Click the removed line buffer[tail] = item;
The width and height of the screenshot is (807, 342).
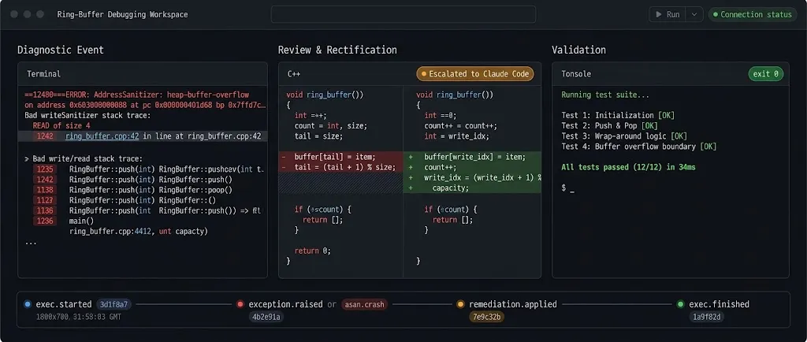pos(340,157)
